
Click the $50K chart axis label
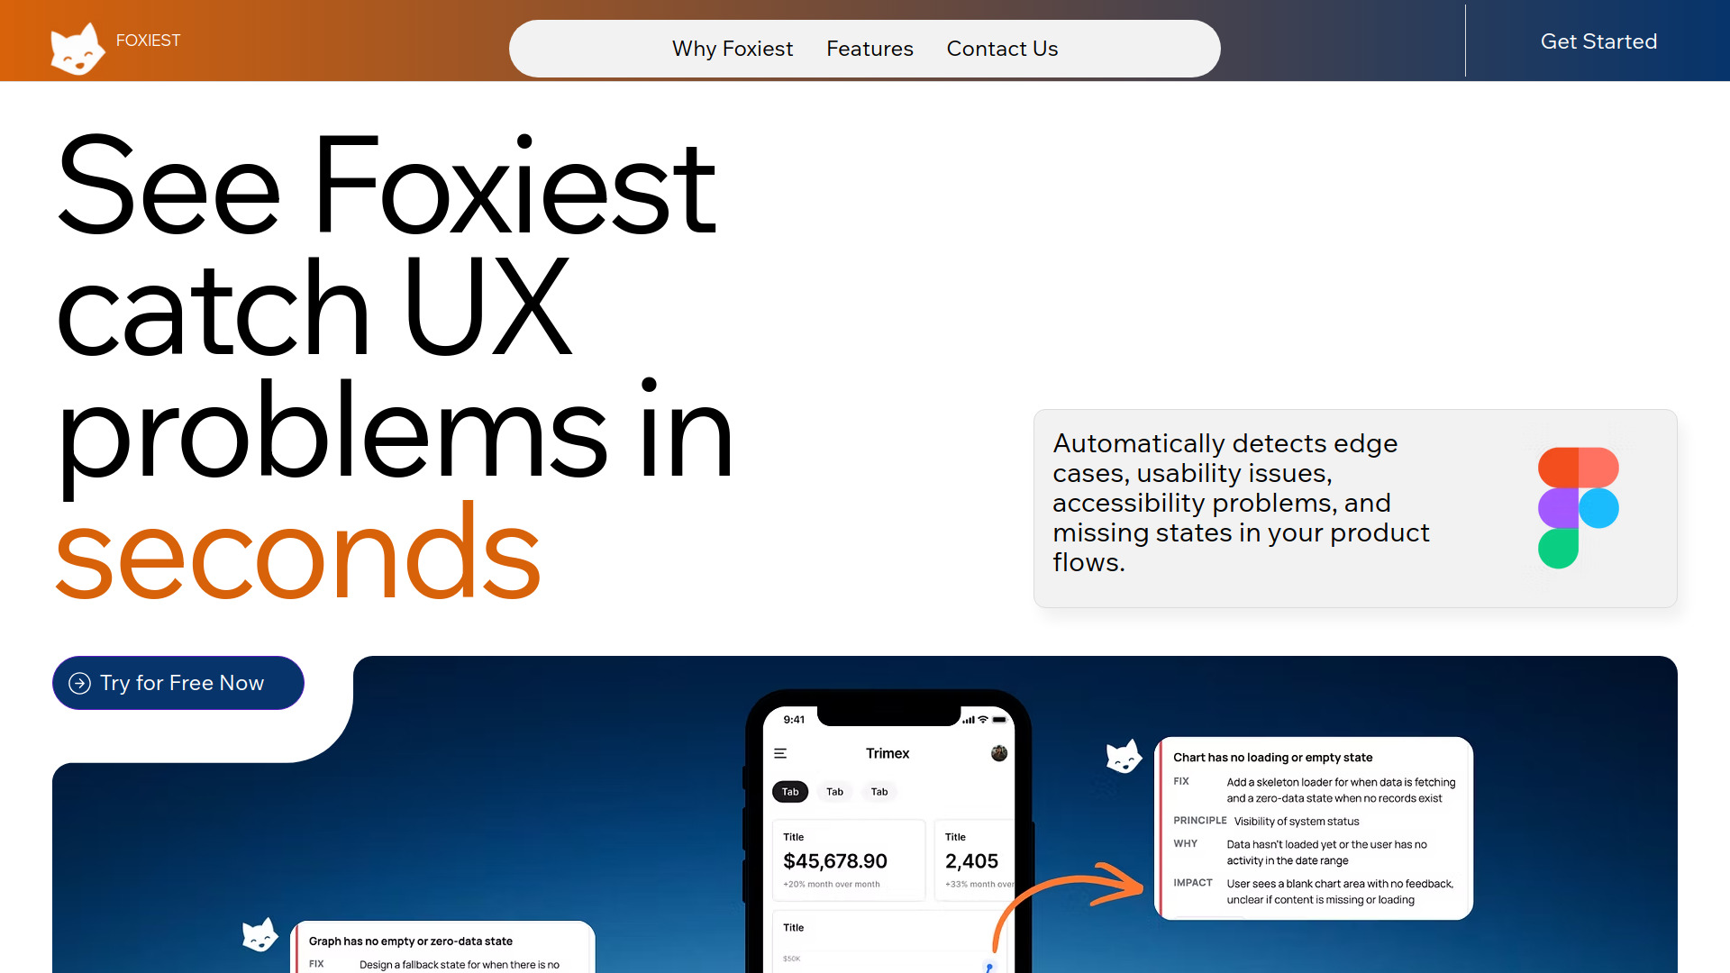click(791, 959)
